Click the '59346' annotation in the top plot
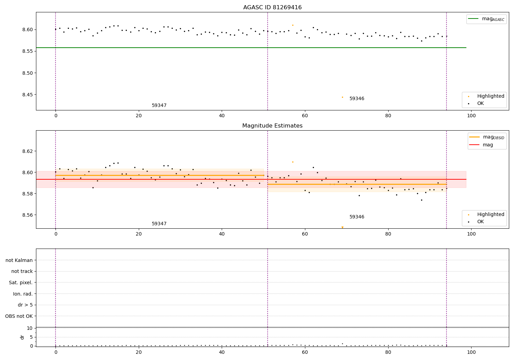 (x=357, y=99)
